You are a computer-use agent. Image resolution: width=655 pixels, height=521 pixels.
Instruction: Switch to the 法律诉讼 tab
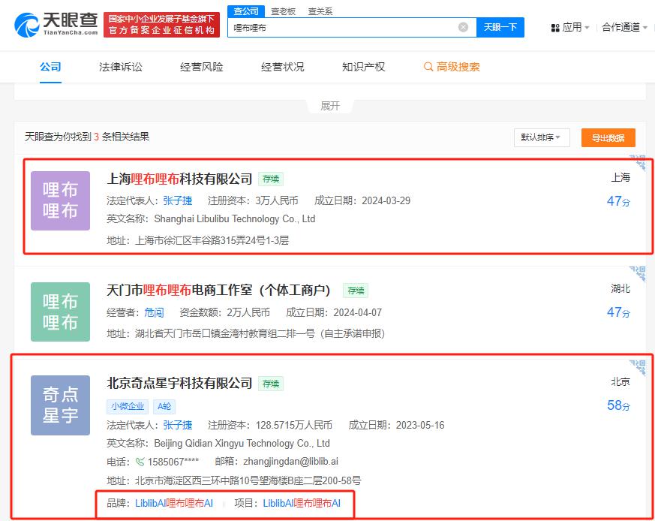(x=120, y=67)
